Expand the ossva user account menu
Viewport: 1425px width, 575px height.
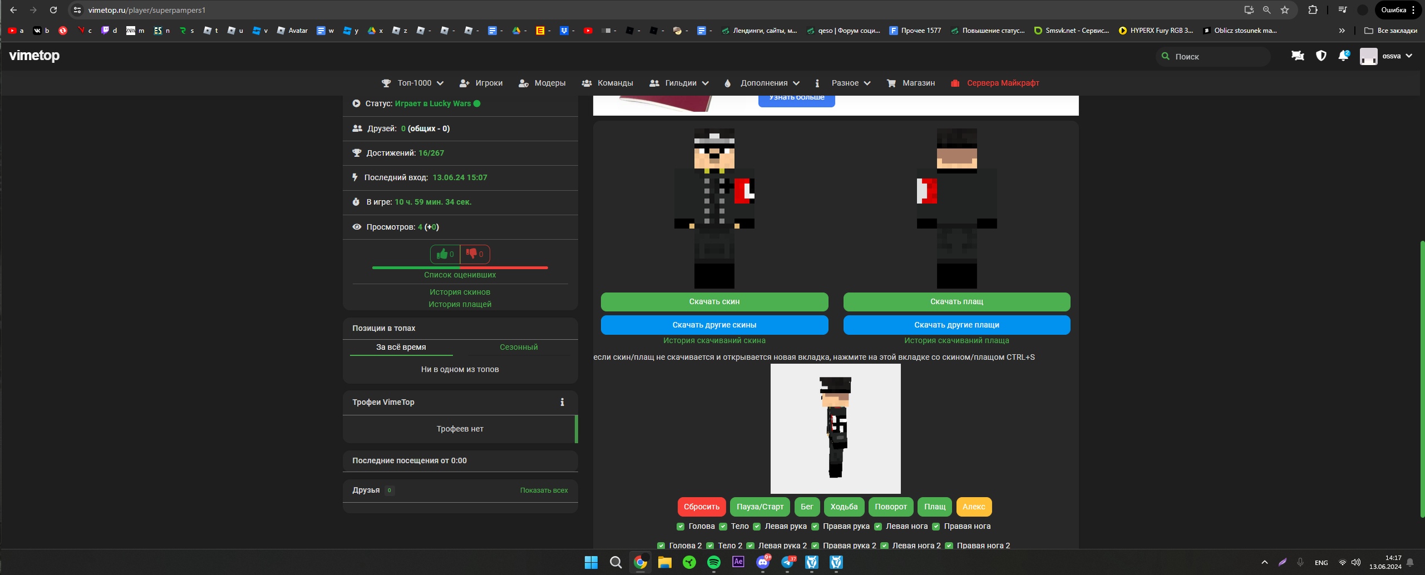tap(1386, 56)
